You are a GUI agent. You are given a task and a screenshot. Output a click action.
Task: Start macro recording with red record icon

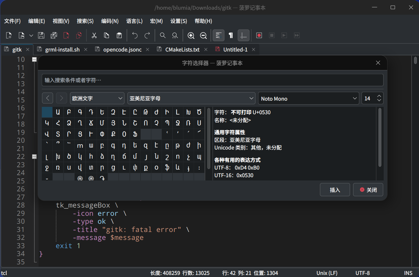pyautogui.click(x=259, y=35)
